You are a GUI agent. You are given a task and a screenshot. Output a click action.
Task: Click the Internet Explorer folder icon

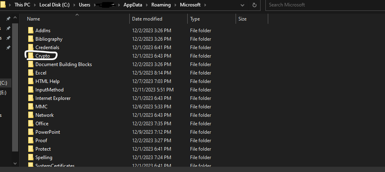[x=31, y=98]
